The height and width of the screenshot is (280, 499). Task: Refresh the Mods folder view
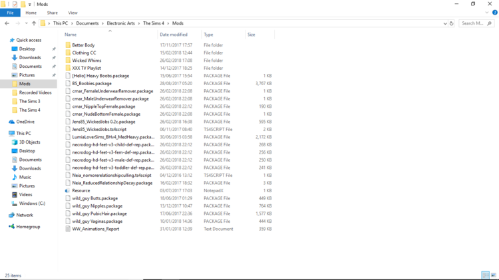[x=451, y=23]
